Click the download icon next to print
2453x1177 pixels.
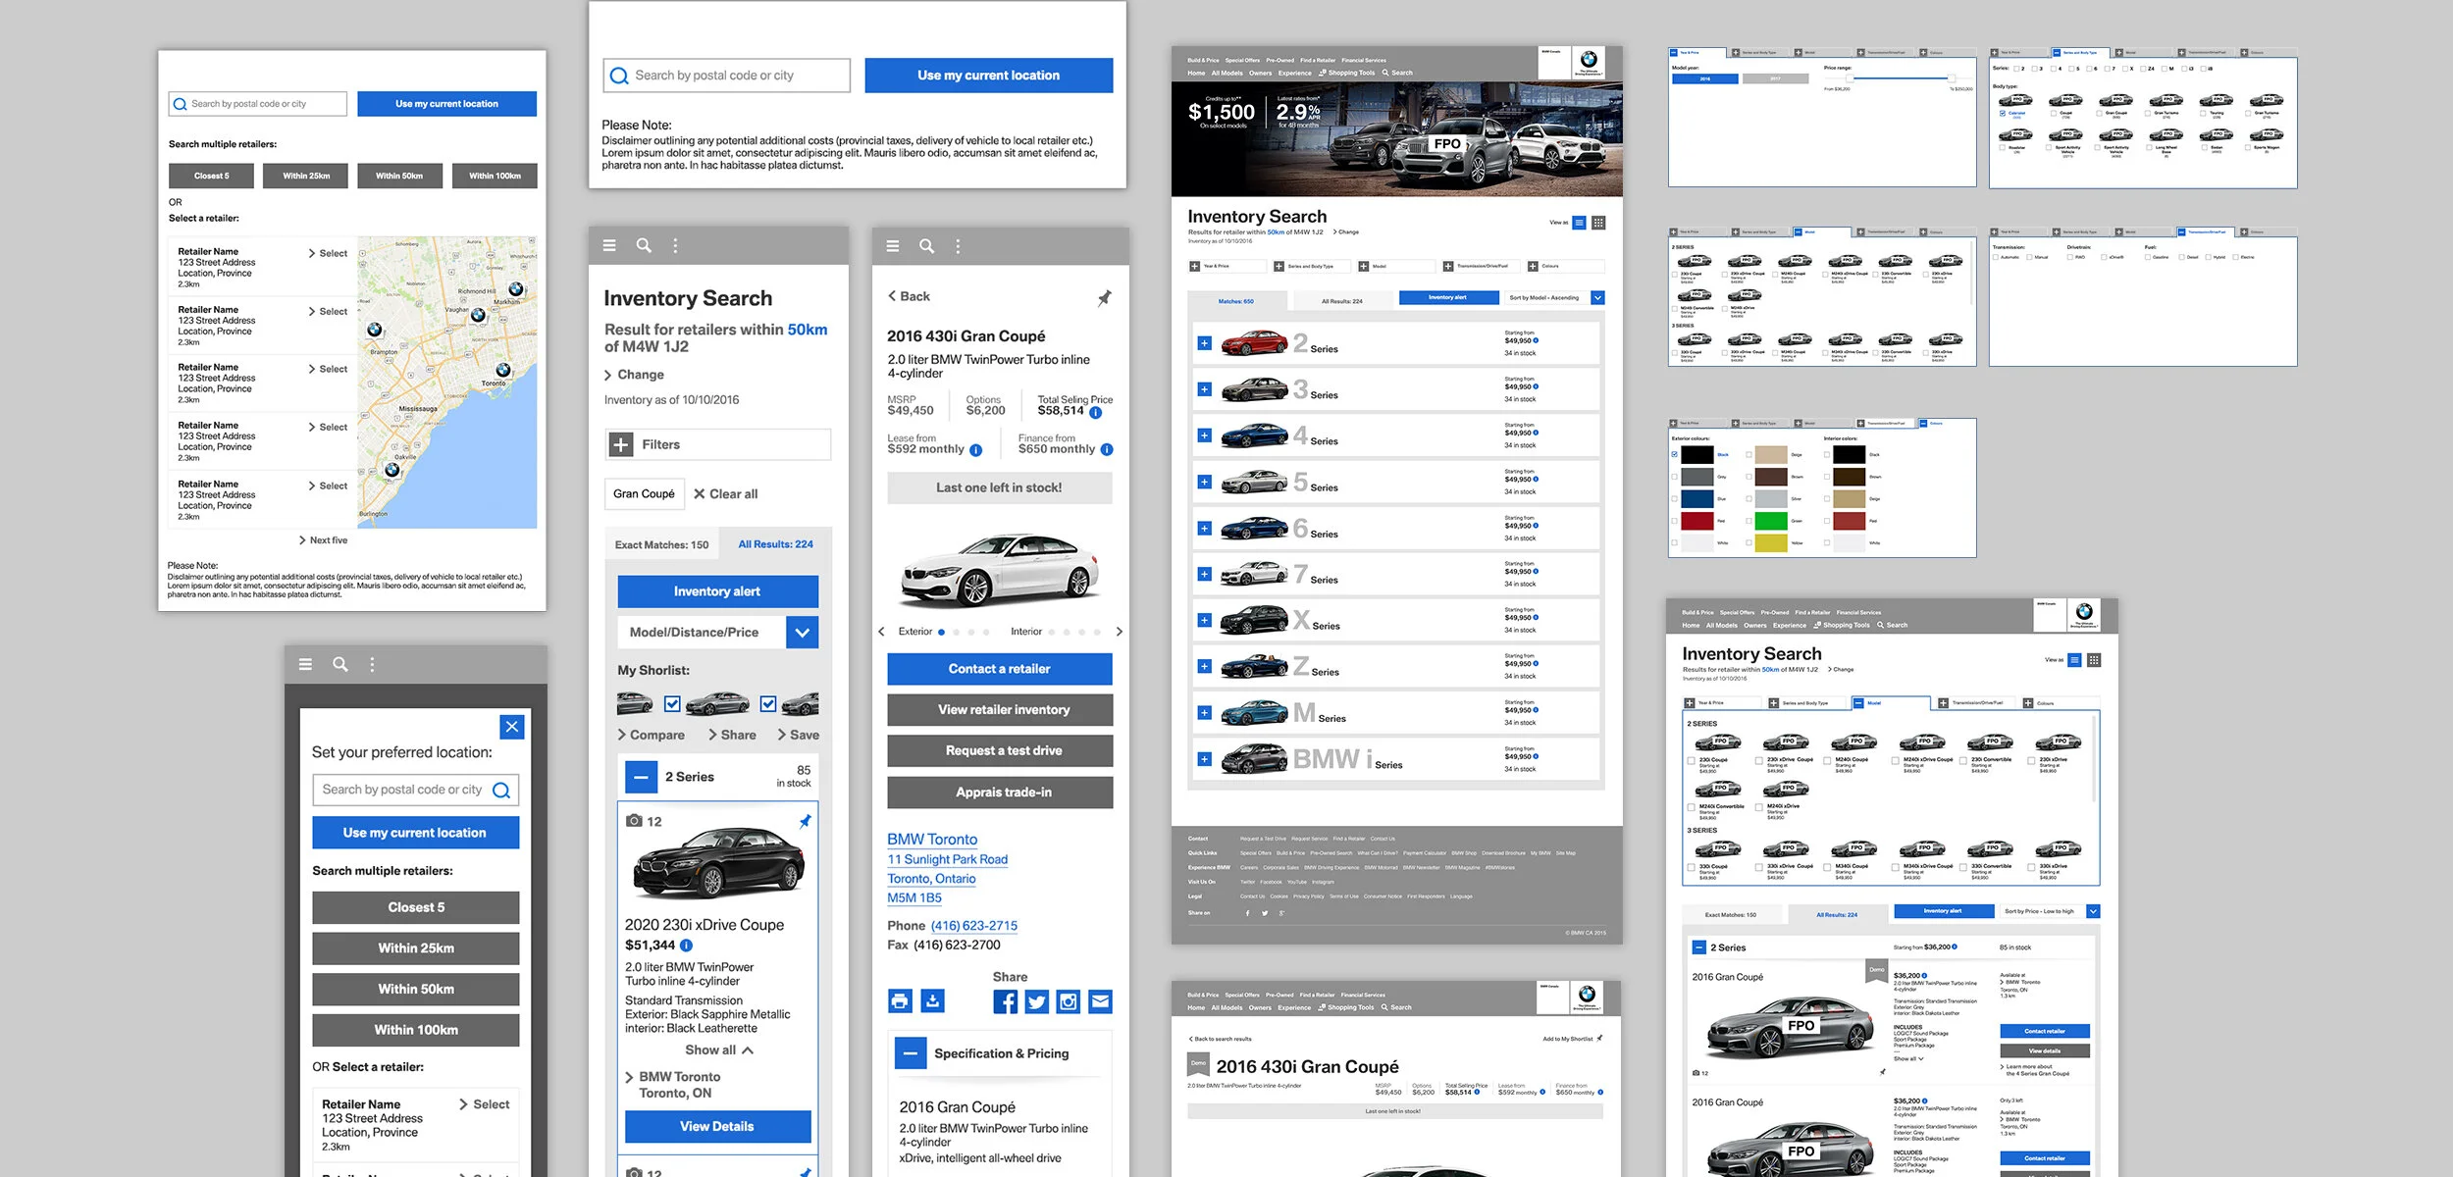(x=933, y=1001)
